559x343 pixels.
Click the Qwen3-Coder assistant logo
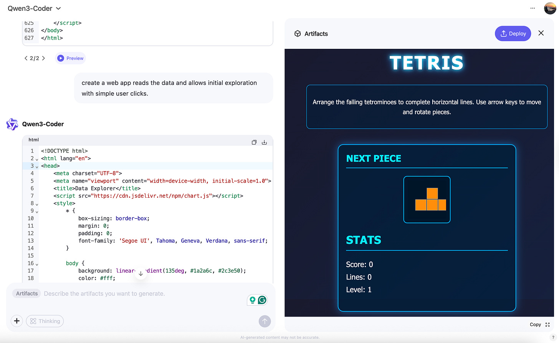[12, 124]
